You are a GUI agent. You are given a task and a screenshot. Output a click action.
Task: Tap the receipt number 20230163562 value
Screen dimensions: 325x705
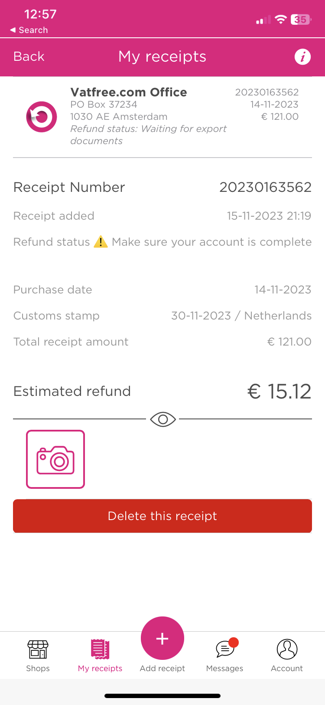(x=265, y=187)
